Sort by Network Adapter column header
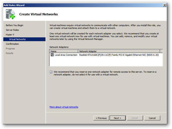 pyautogui.click(x=119, y=51)
